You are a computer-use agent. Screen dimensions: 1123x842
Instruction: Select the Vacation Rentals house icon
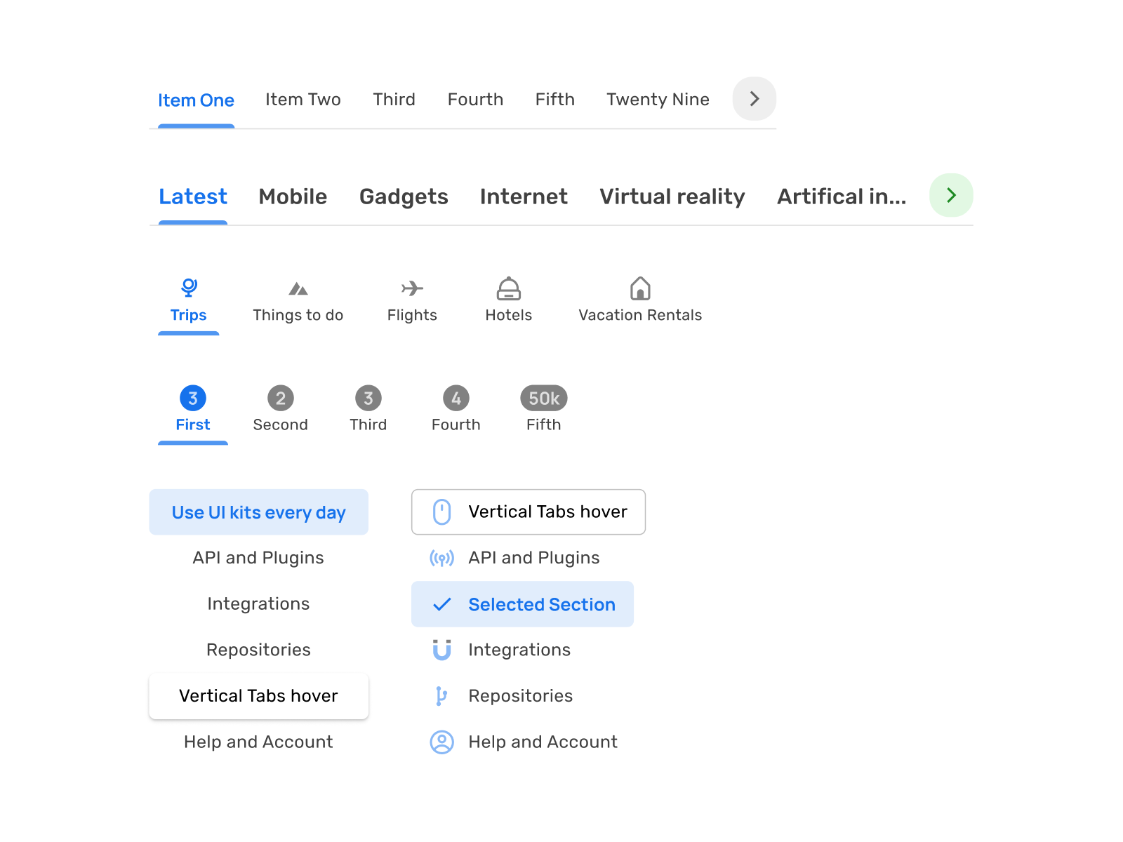[x=640, y=288]
